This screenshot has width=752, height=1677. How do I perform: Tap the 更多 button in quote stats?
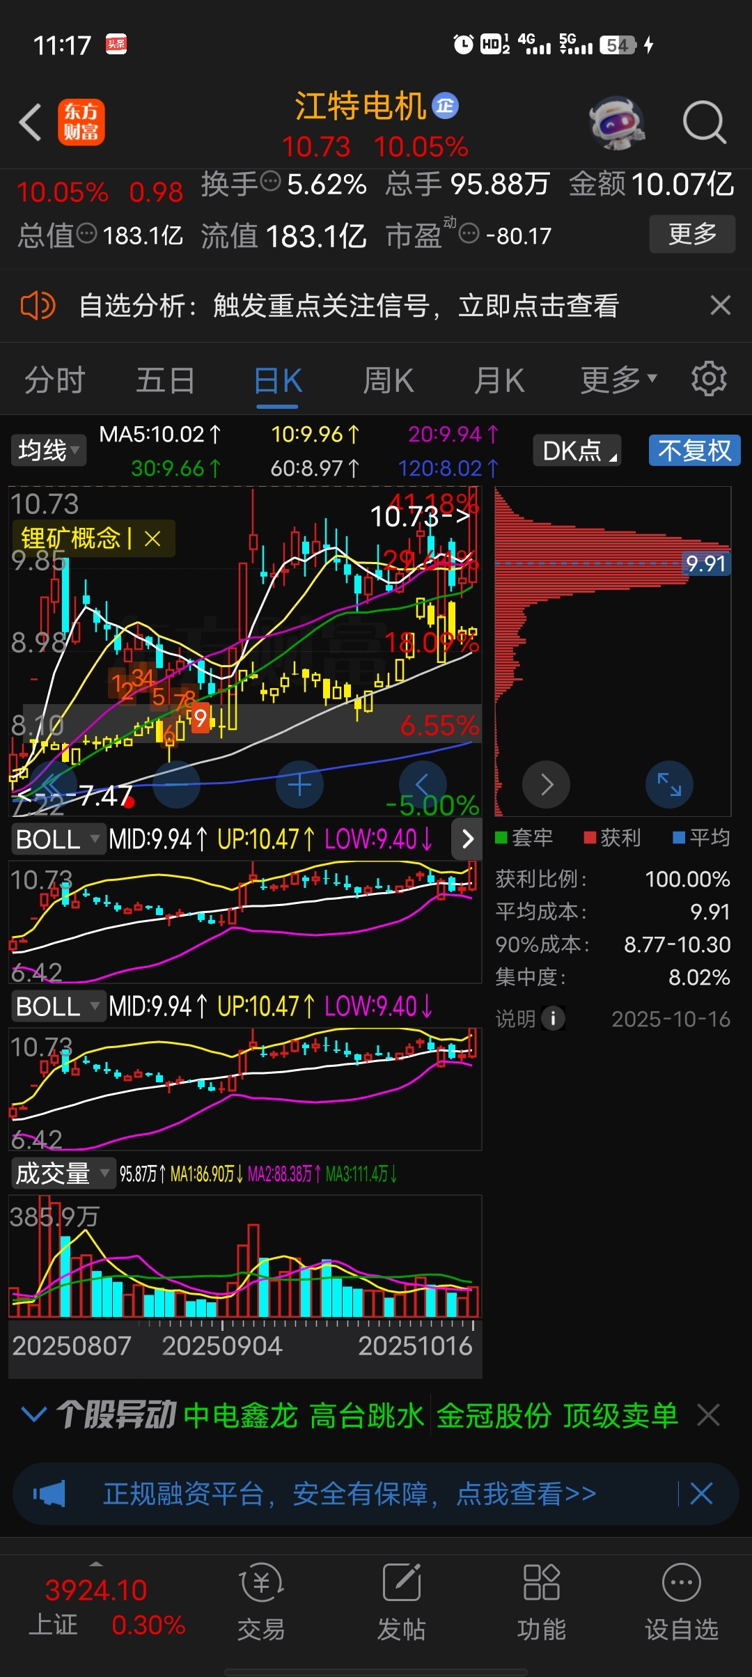(x=692, y=234)
